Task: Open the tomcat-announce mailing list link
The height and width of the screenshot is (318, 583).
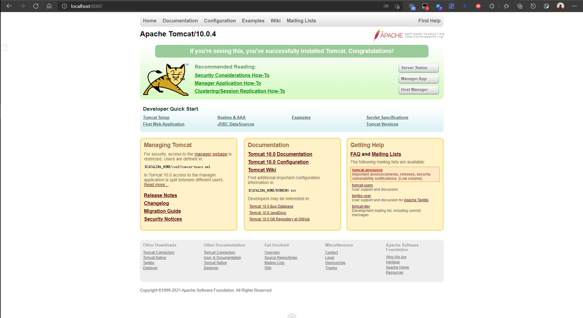Action: click(367, 170)
